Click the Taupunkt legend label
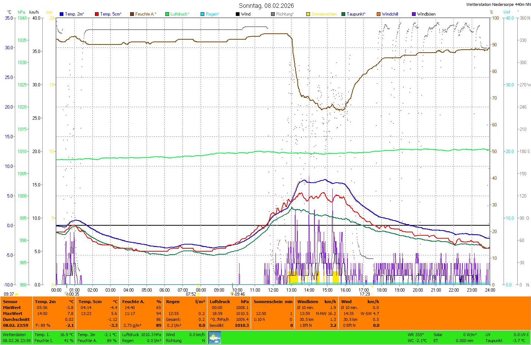Screen dimensions: 531x345 coord(356,14)
